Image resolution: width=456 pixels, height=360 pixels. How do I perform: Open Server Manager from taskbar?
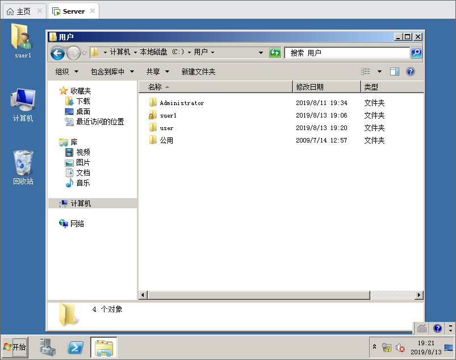[x=48, y=347]
